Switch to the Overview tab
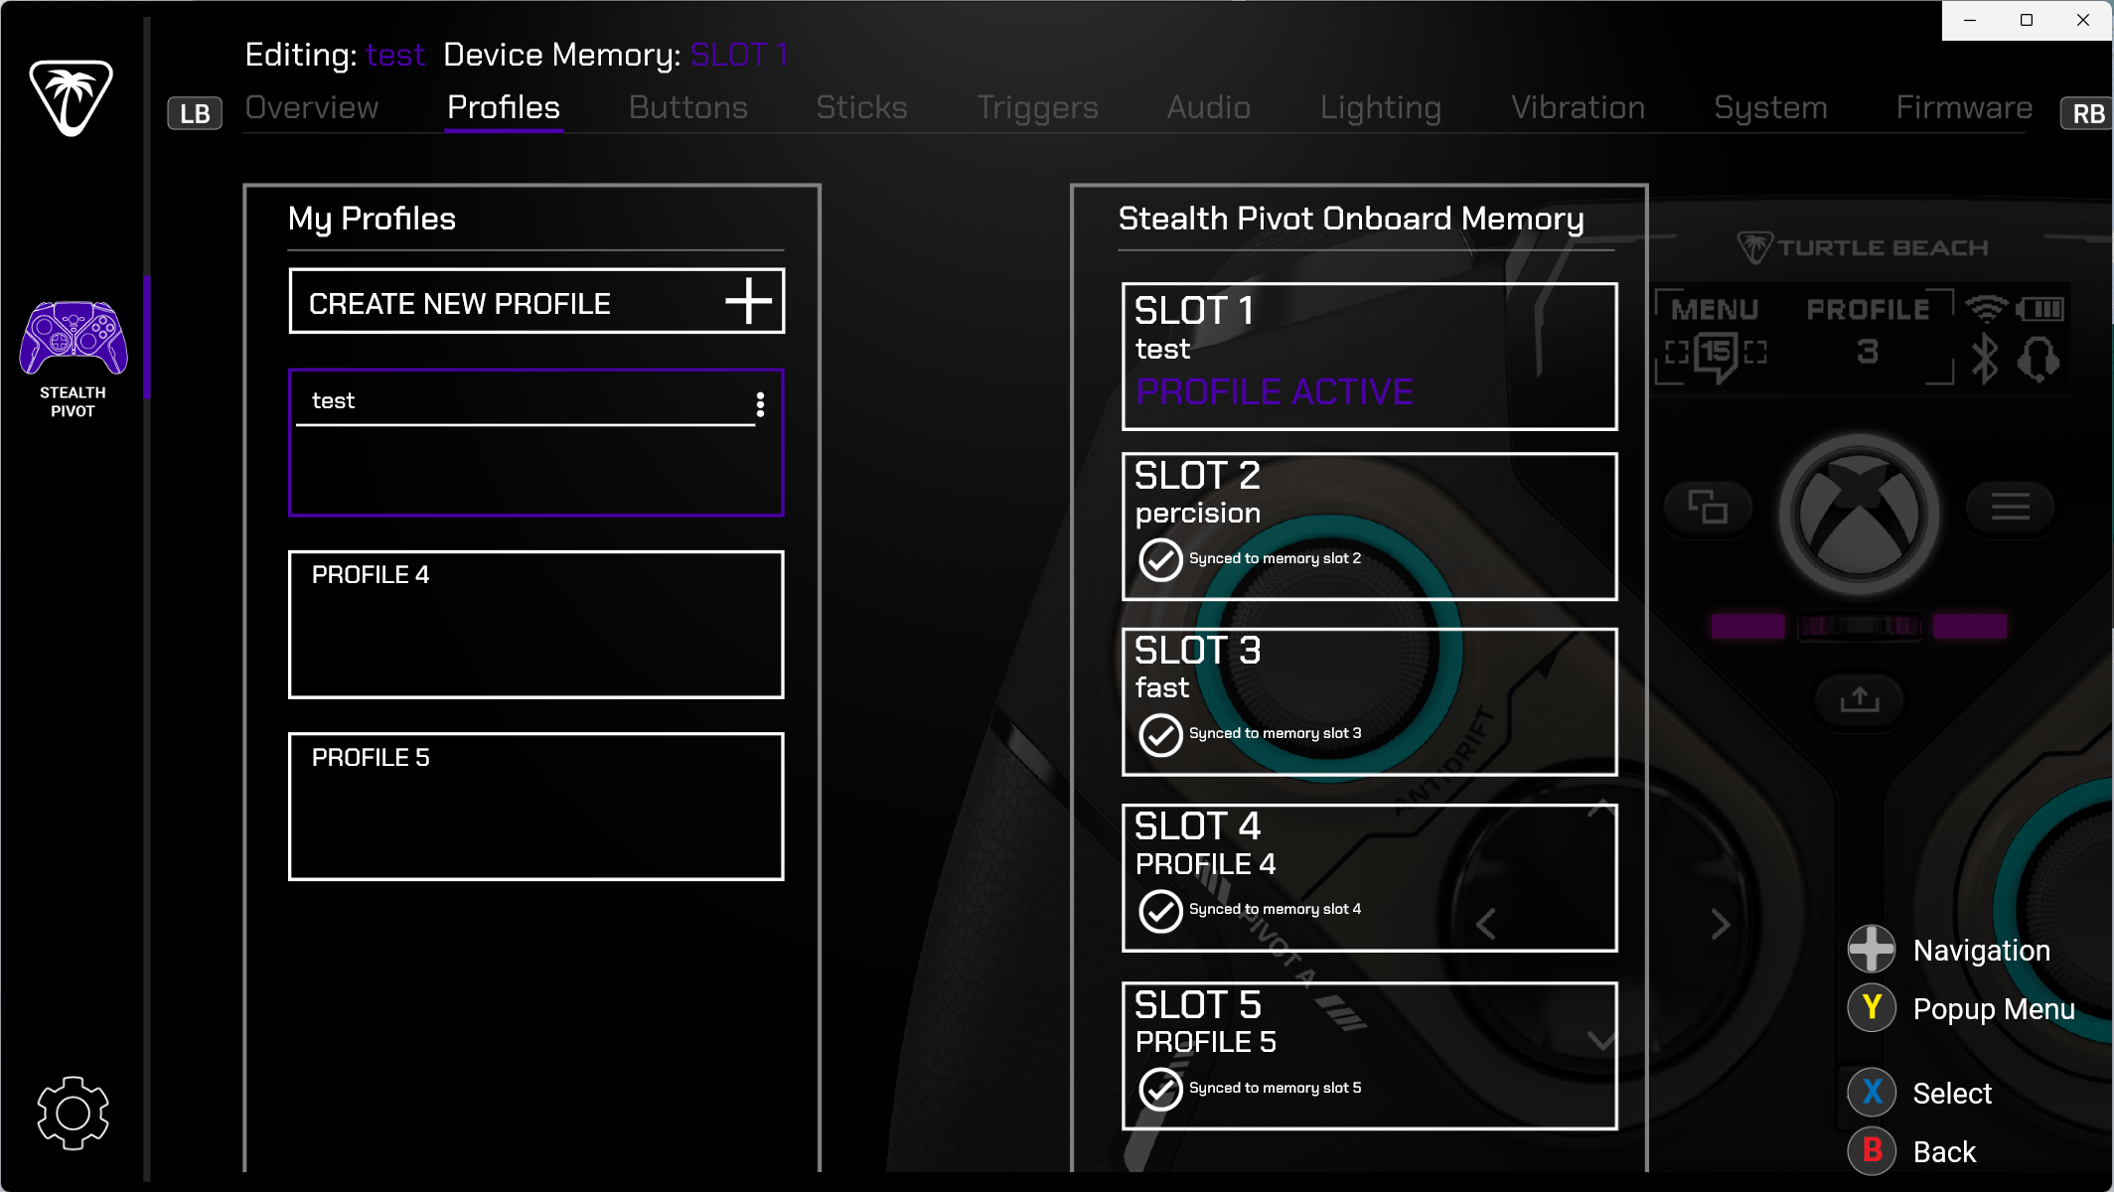Screen dimensions: 2114x1192 click(x=312, y=107)
